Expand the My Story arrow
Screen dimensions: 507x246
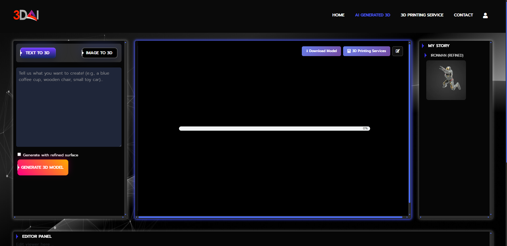pyautogui.click(x=423, y=46)
